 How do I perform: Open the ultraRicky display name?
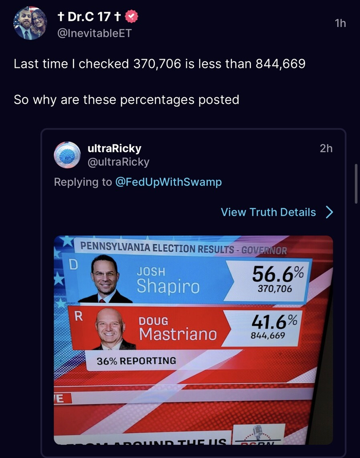pos(115,148)
